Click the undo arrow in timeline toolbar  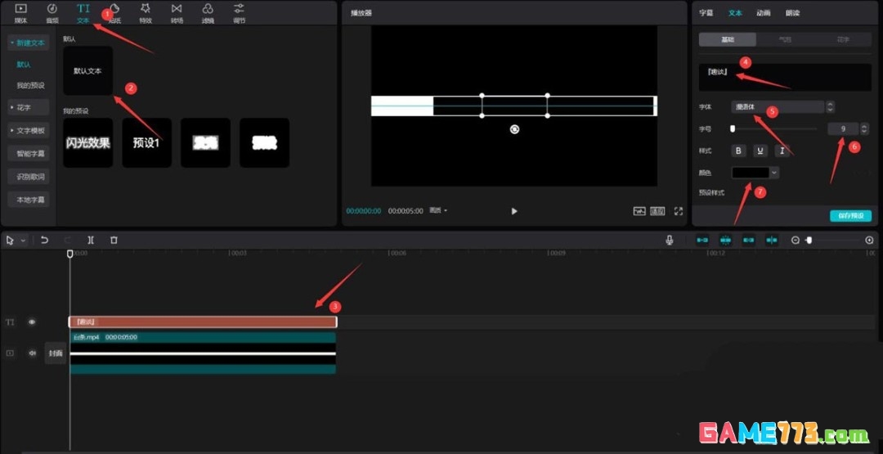44,240
